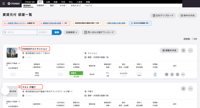The width and height of the screenshot is (200, 108).
Task: Click the blue 検索 button
Action: 57,32
